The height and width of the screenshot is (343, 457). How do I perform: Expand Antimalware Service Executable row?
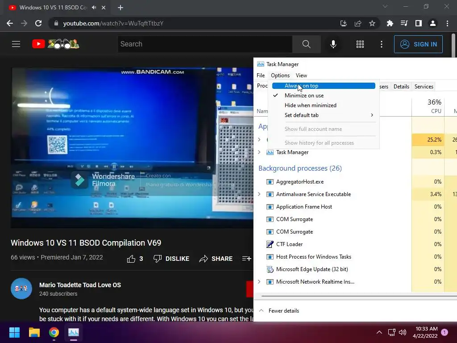(x=259, y=194)
